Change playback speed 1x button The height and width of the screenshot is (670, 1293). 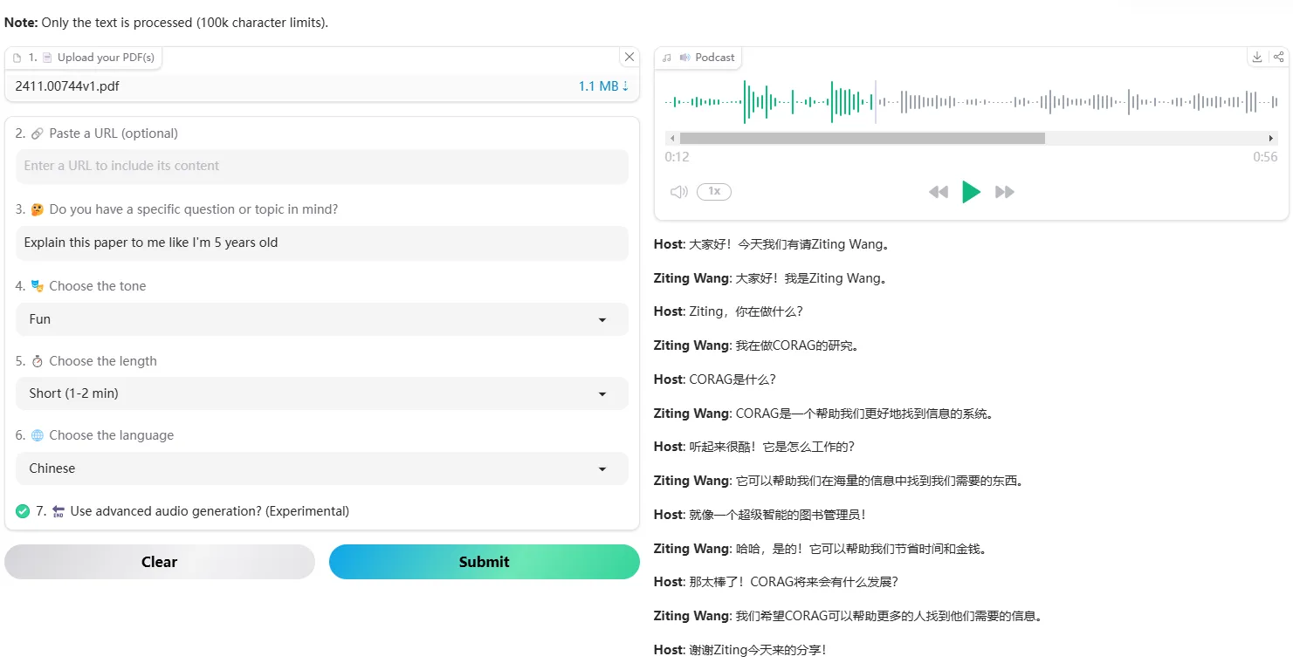coord(714,192)
